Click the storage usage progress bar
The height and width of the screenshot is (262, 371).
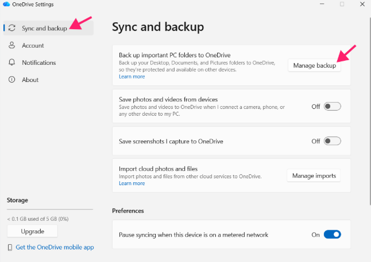50,209
